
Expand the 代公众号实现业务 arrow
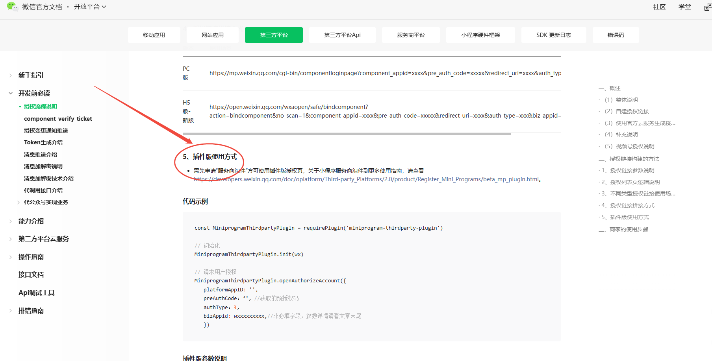(19, 202)
